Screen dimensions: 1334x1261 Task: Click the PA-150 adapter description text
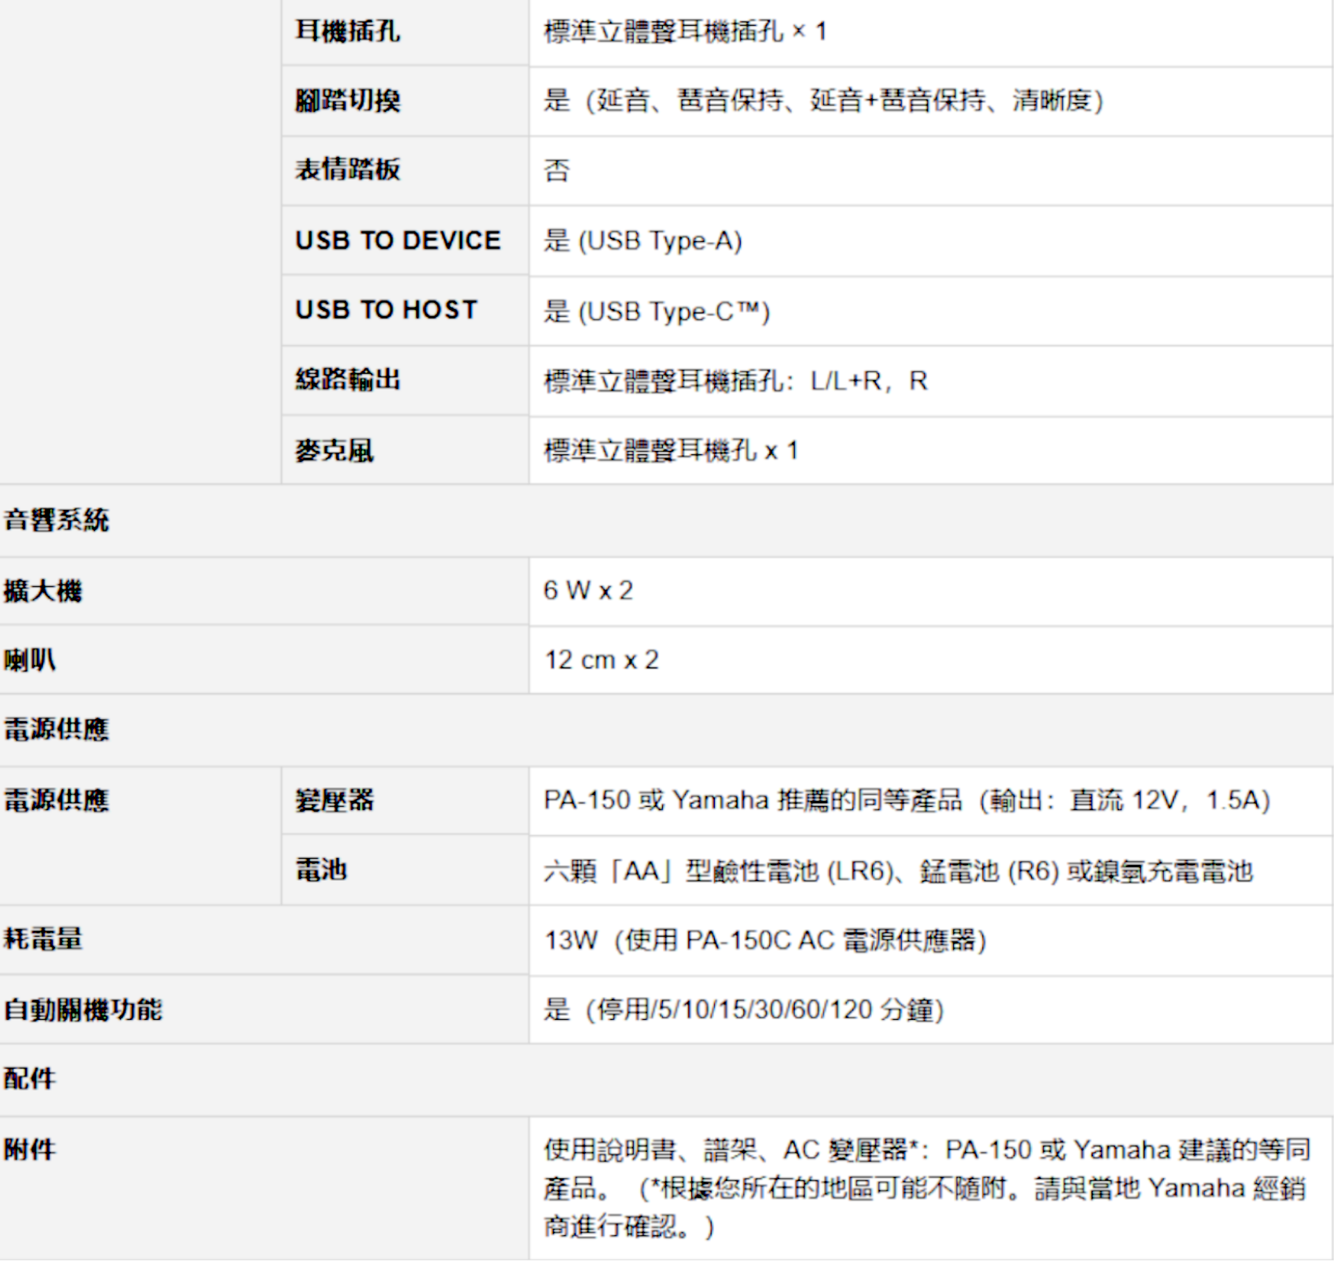click(x=907, y=800)
